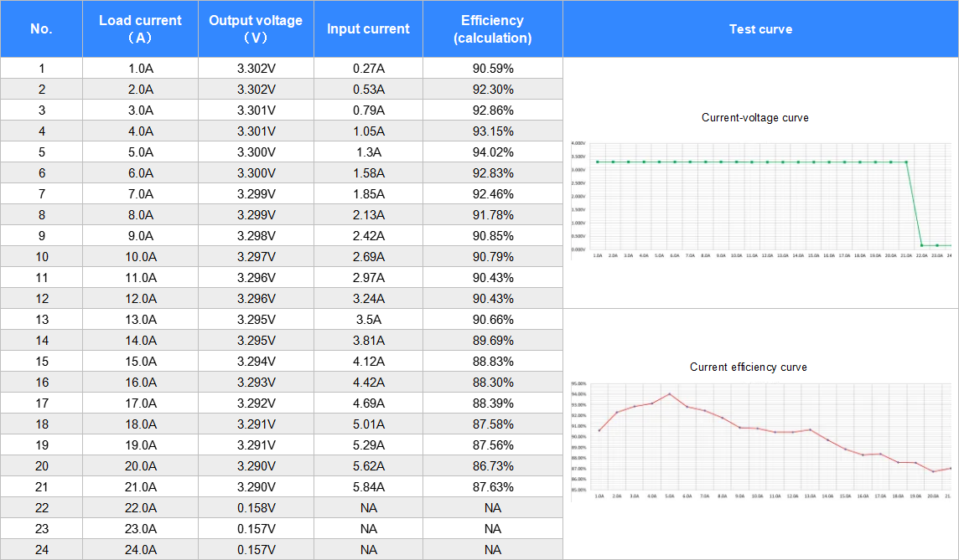Select the Load current (A) column header
The width and height of the screenshot is (959, 560).
(x=140, y=29)
